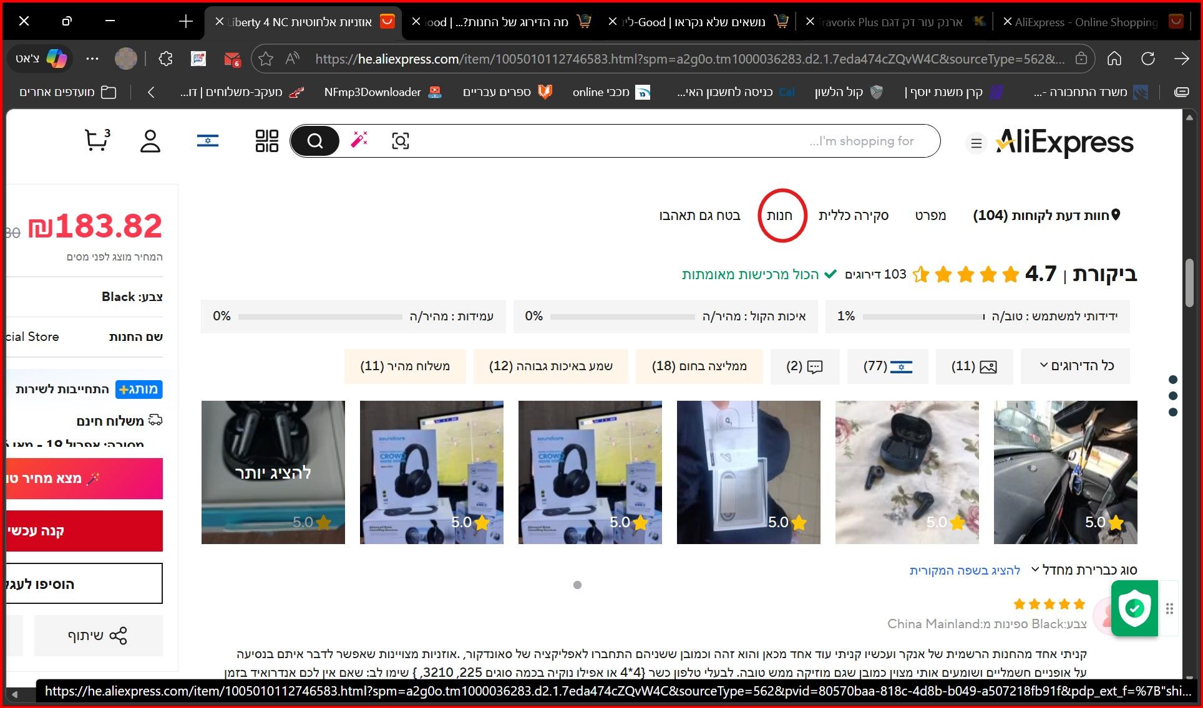Screen dimensions: 1203x708
Task: Open the QR code app icon
Action: [266, 141]
